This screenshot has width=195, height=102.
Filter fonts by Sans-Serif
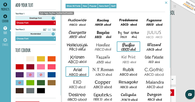click(x=104, y=6)
